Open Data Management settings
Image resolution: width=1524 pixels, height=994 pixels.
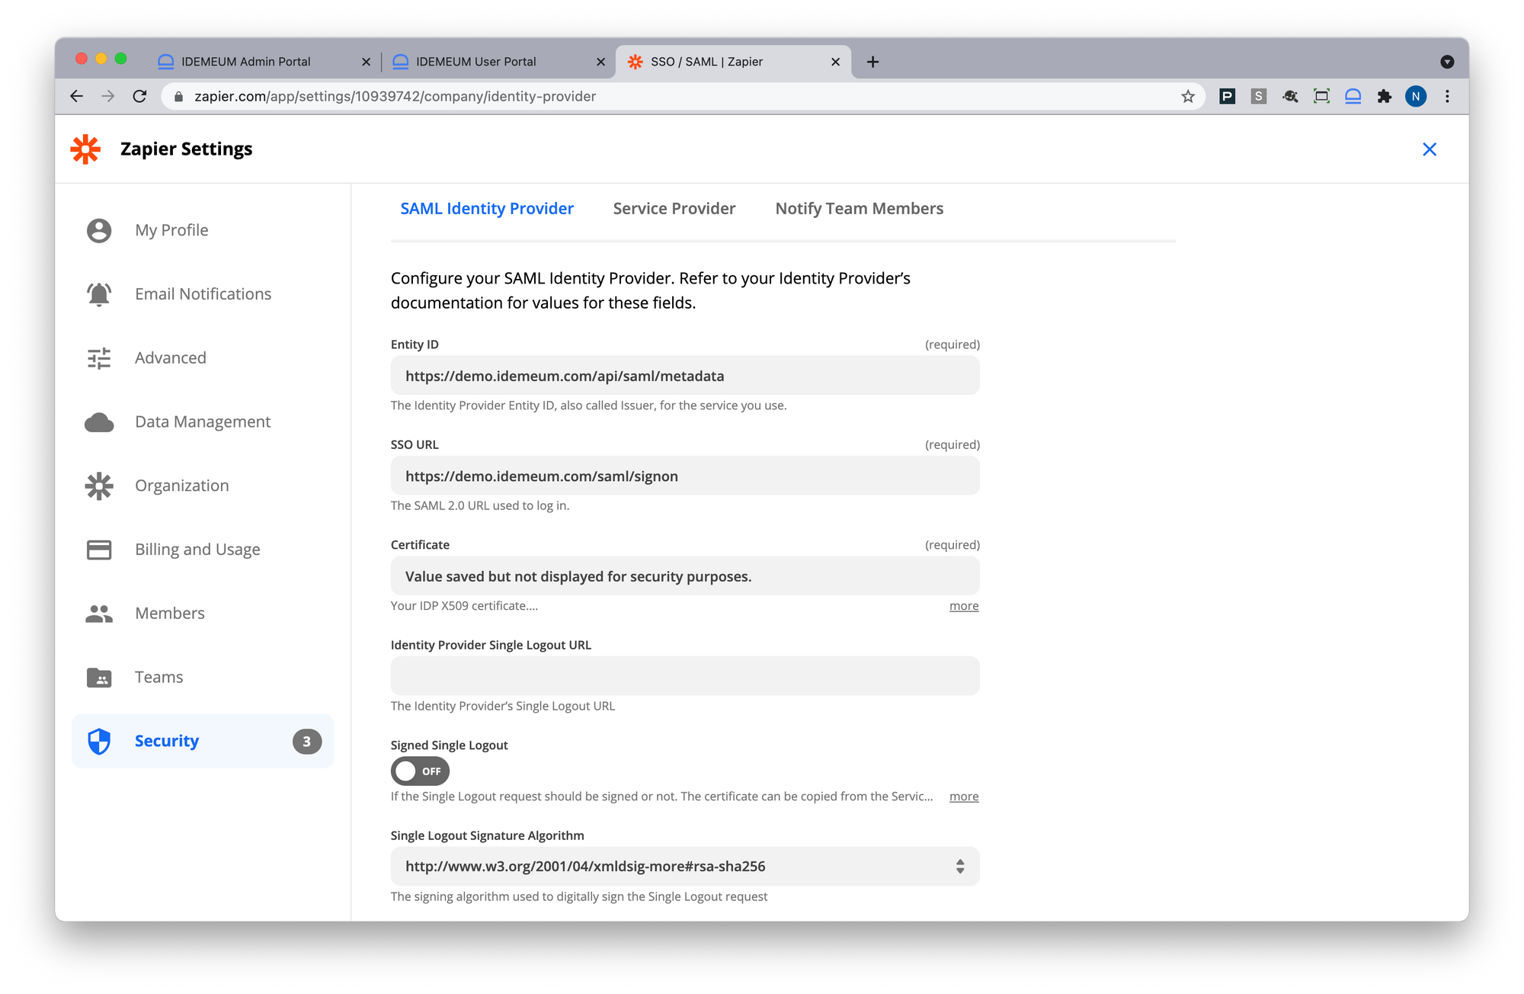tap(203, 422)
